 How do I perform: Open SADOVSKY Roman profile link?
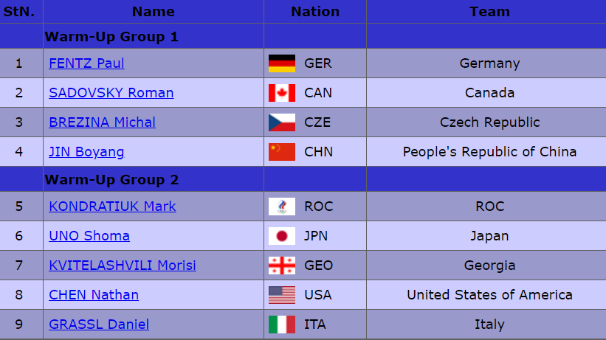pyautogui.click(x=111, y=93)
